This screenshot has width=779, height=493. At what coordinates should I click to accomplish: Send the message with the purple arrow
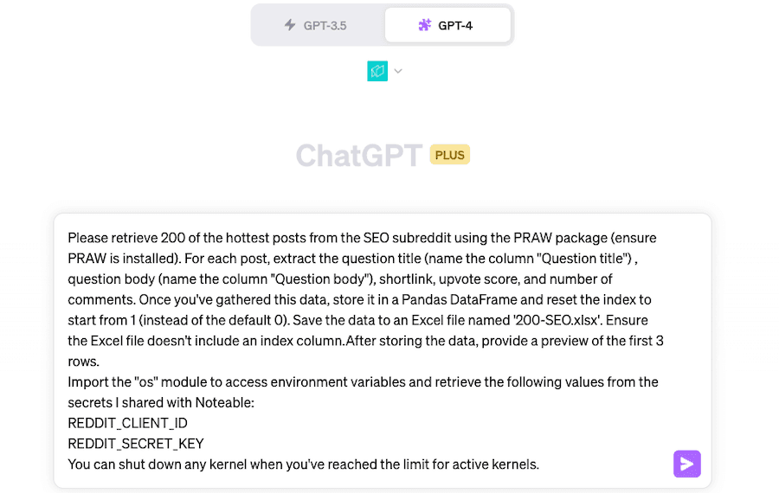click(x=686, y=464)
